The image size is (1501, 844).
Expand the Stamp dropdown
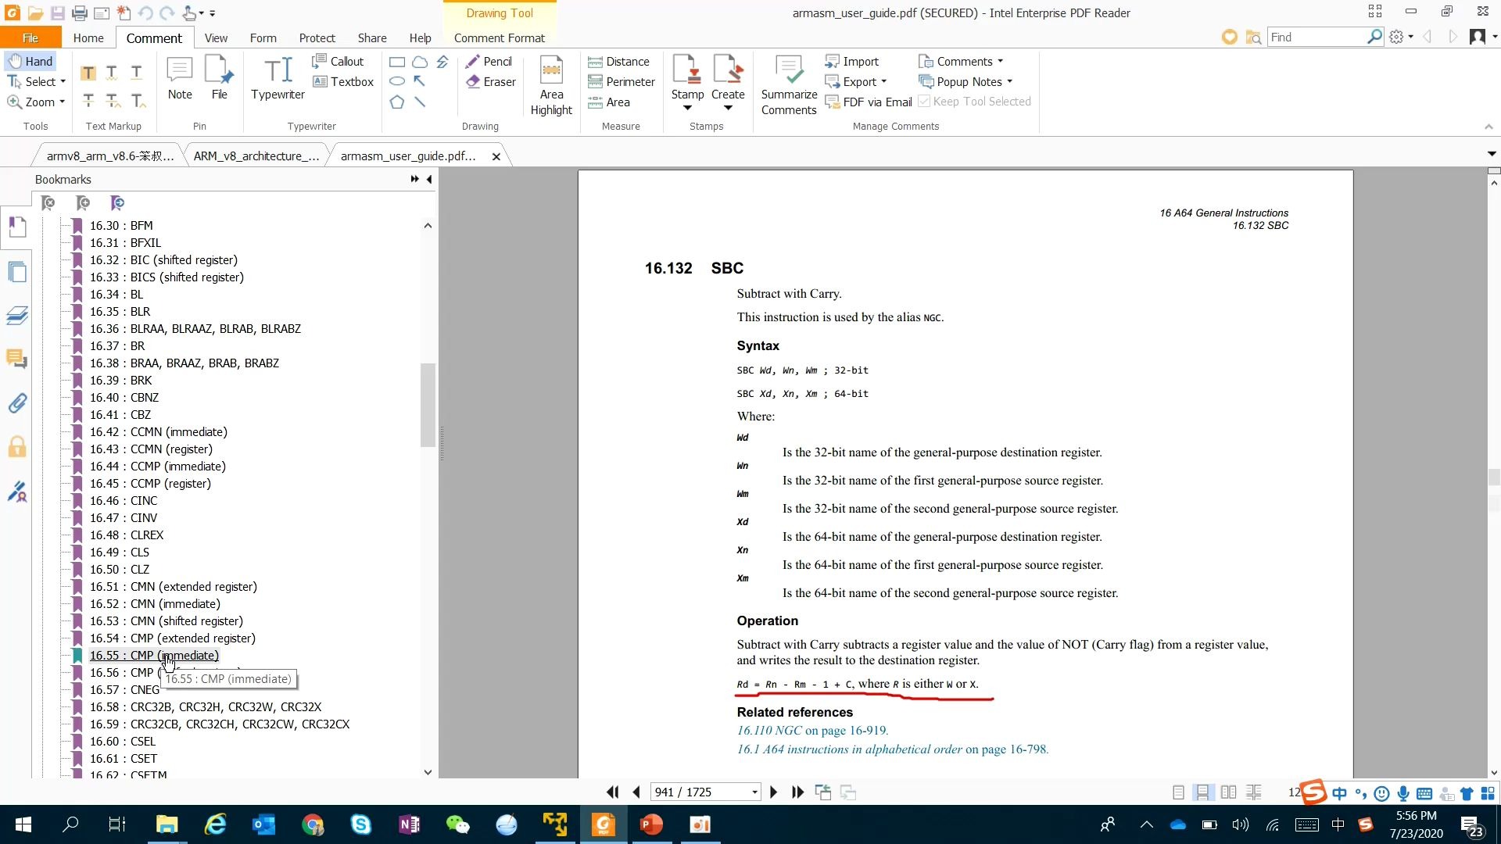pyautogui.click(x=687, y=108)
